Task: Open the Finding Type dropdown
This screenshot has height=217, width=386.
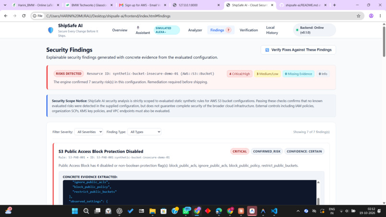Action: click(145, 132)
